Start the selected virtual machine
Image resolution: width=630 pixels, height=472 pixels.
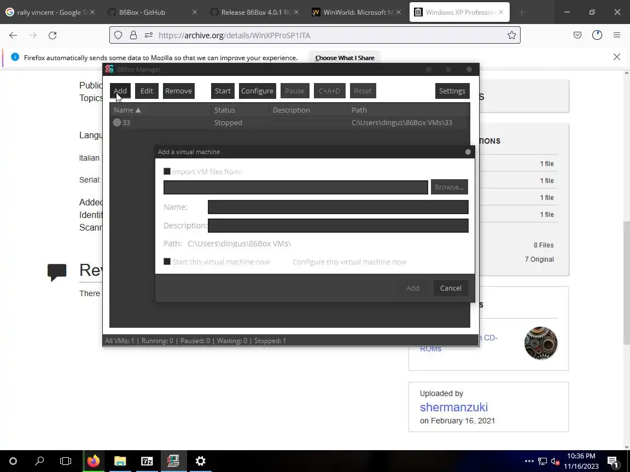click(x=223, y=91)
